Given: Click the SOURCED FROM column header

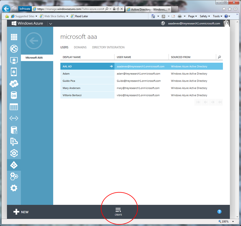Looking at the screenshot, I should [x=181, y=57].
